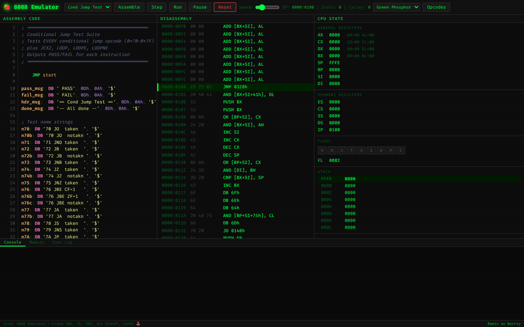Viewport: 524px width, 327px height.
Task: Click the DEC SP disassembly row
Action: [x=236, y=155]
